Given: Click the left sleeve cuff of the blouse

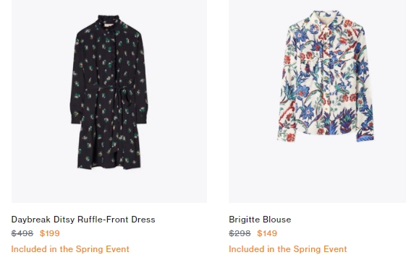Looking at the screenshot, I should point(286,134).
